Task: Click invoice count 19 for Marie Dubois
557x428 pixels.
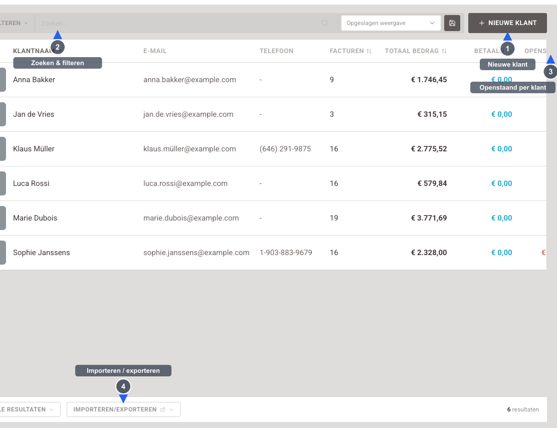Action: (x=334, y=218)
